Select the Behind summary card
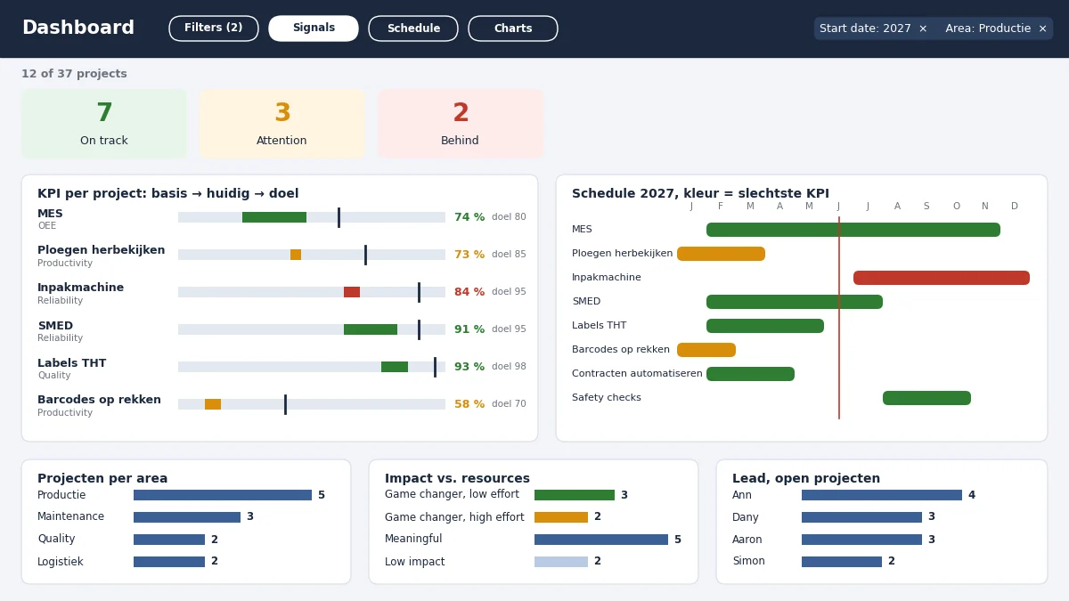1069x601 pixels. click(461, 124)
